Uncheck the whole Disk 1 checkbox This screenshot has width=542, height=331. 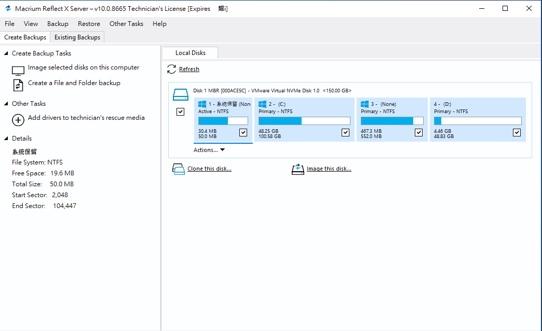[181, 112]
